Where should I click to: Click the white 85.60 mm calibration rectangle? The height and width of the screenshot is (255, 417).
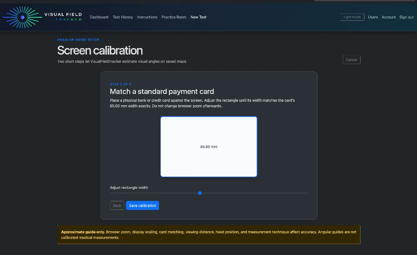click(209, 147)
